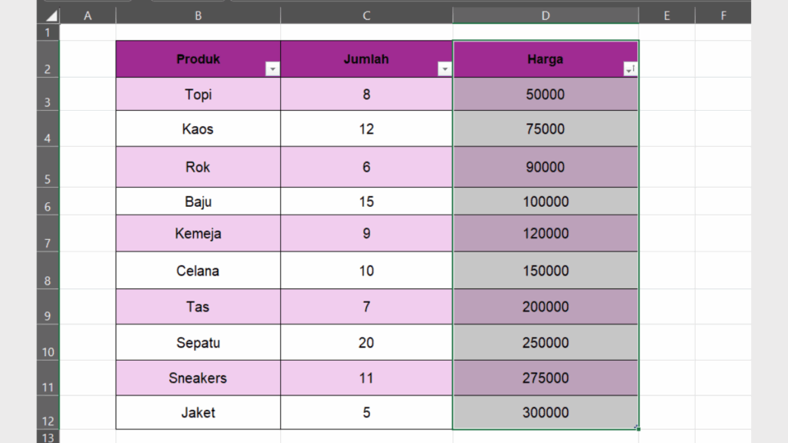Select the cell containing Kemeja
Viewport: 788px width, 443px height.
click(198, 234)
